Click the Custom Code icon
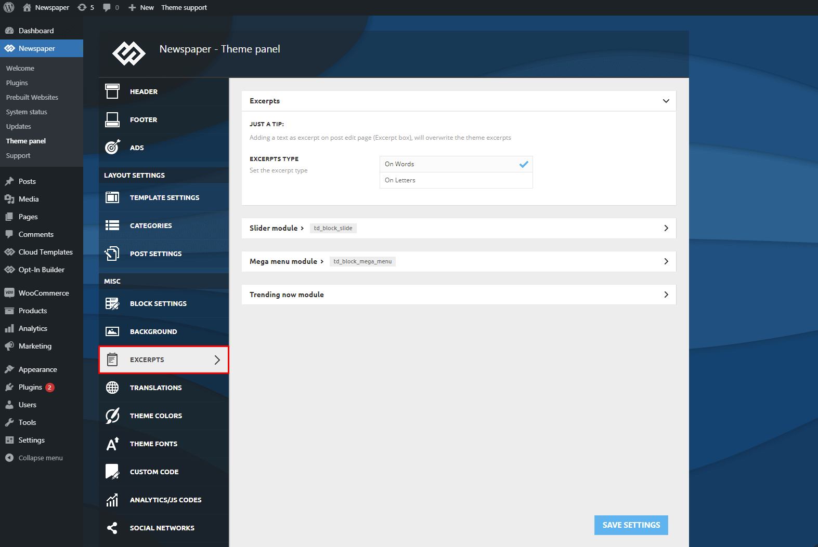The width and height of the screenshot is (818, 547). [x=112, y=472]
